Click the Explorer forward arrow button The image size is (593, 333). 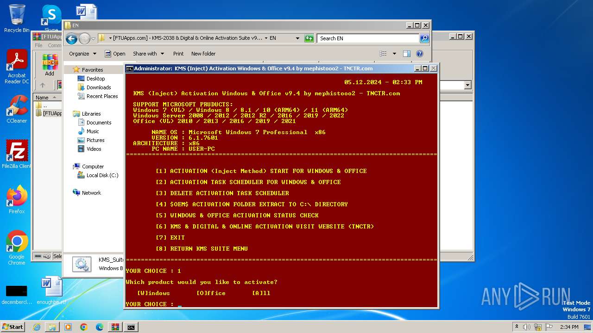pyautogui.click(x=84, y=38)
